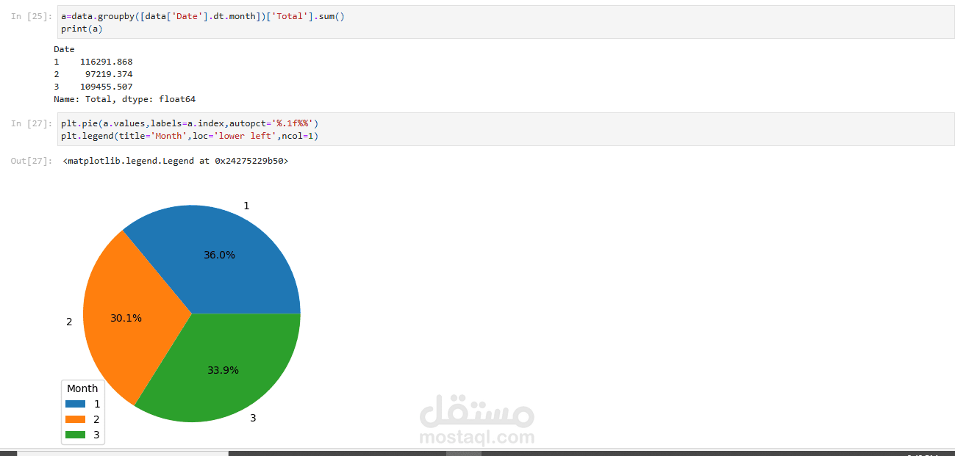Select the In [25] cell prompt

pyautogui.click(x=32, y=16)
